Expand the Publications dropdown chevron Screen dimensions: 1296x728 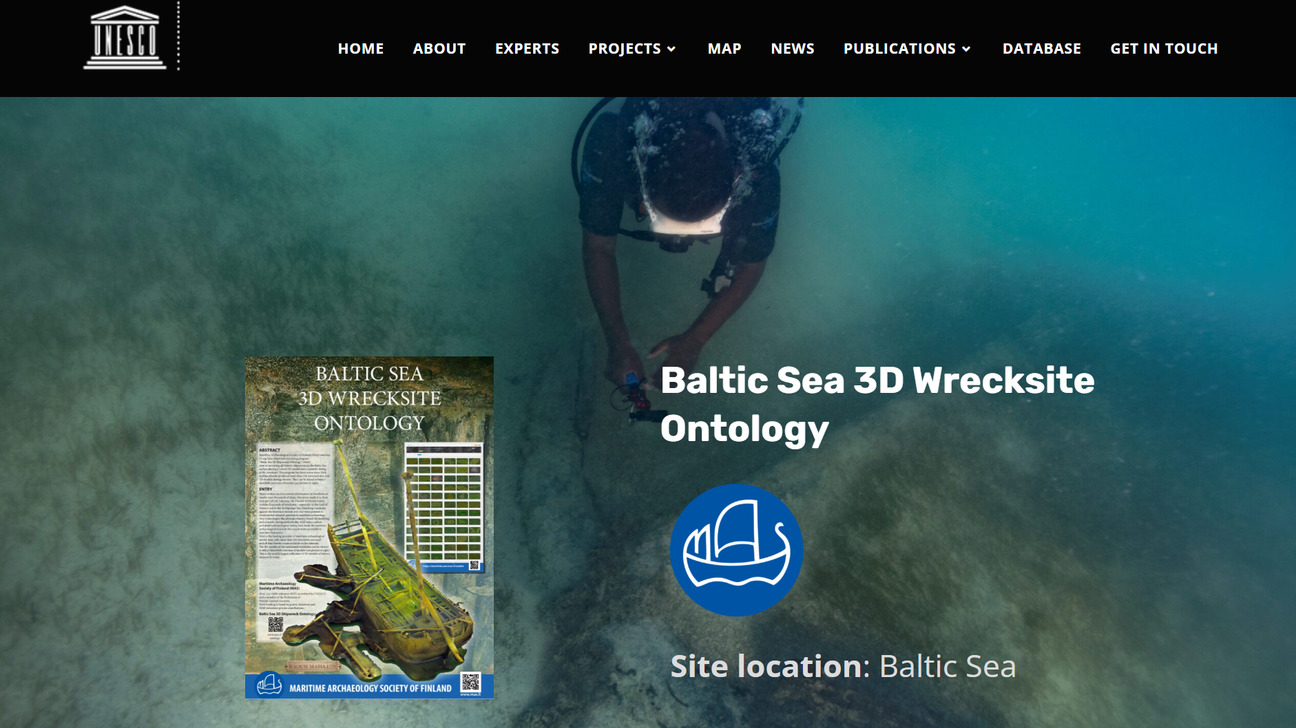pyautogui.click(x=966, y=49)
